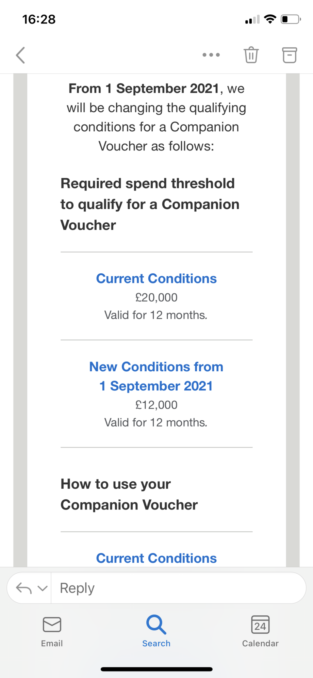Tap the Wi-Fi status icon
Image resolution: width=313 pixels, height=678 pixels.
tap(270, 19)
